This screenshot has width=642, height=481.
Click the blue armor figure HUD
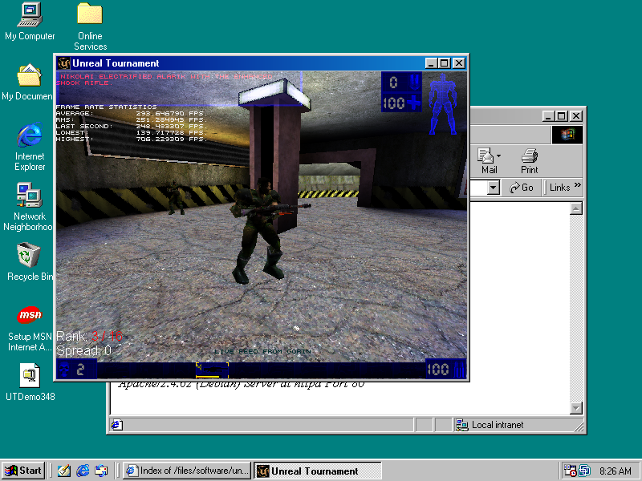(444, 104)
